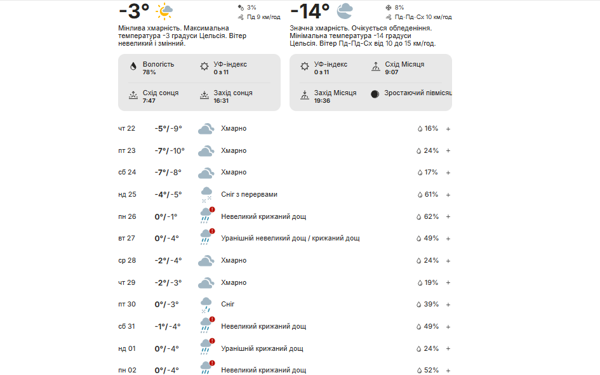Expand сб 31 daily forecast row
The image size is (600, 375).
click(x=448, y=327)
